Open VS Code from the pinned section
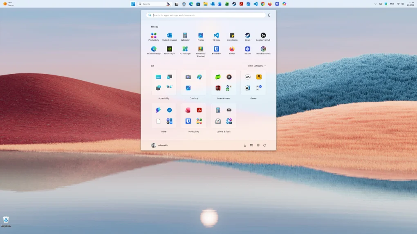This screenshot has height=234, width=417. tap(216, 37)
